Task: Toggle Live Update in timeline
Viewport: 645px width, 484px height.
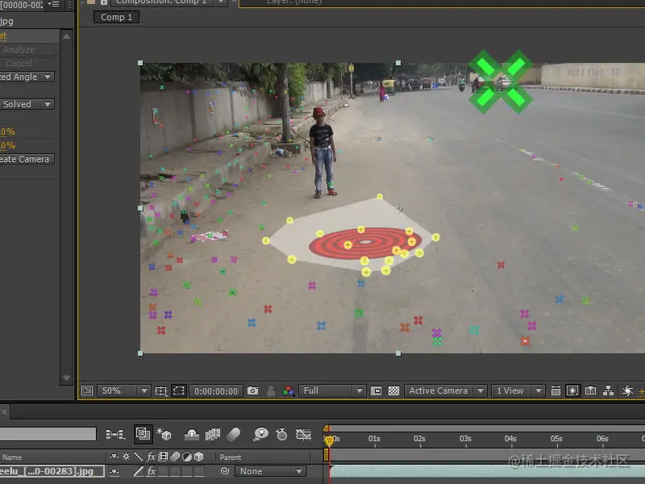Action: pos(144,434)
